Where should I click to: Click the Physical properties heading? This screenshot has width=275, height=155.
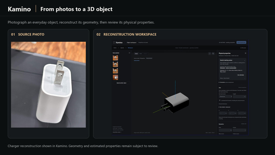tap(225, 53)
